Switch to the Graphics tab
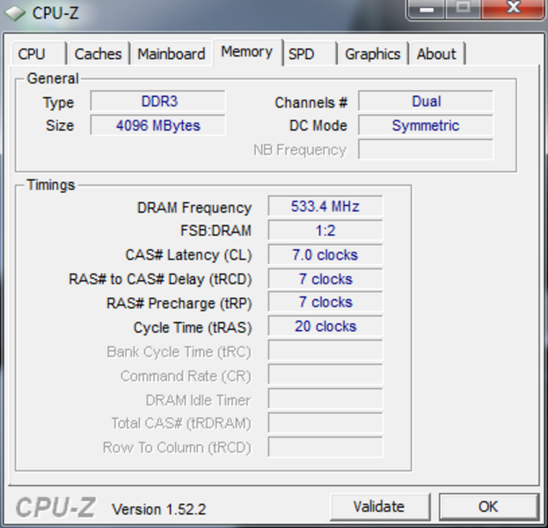The height and width of the screenshot is (528, 548). (373, 54)
